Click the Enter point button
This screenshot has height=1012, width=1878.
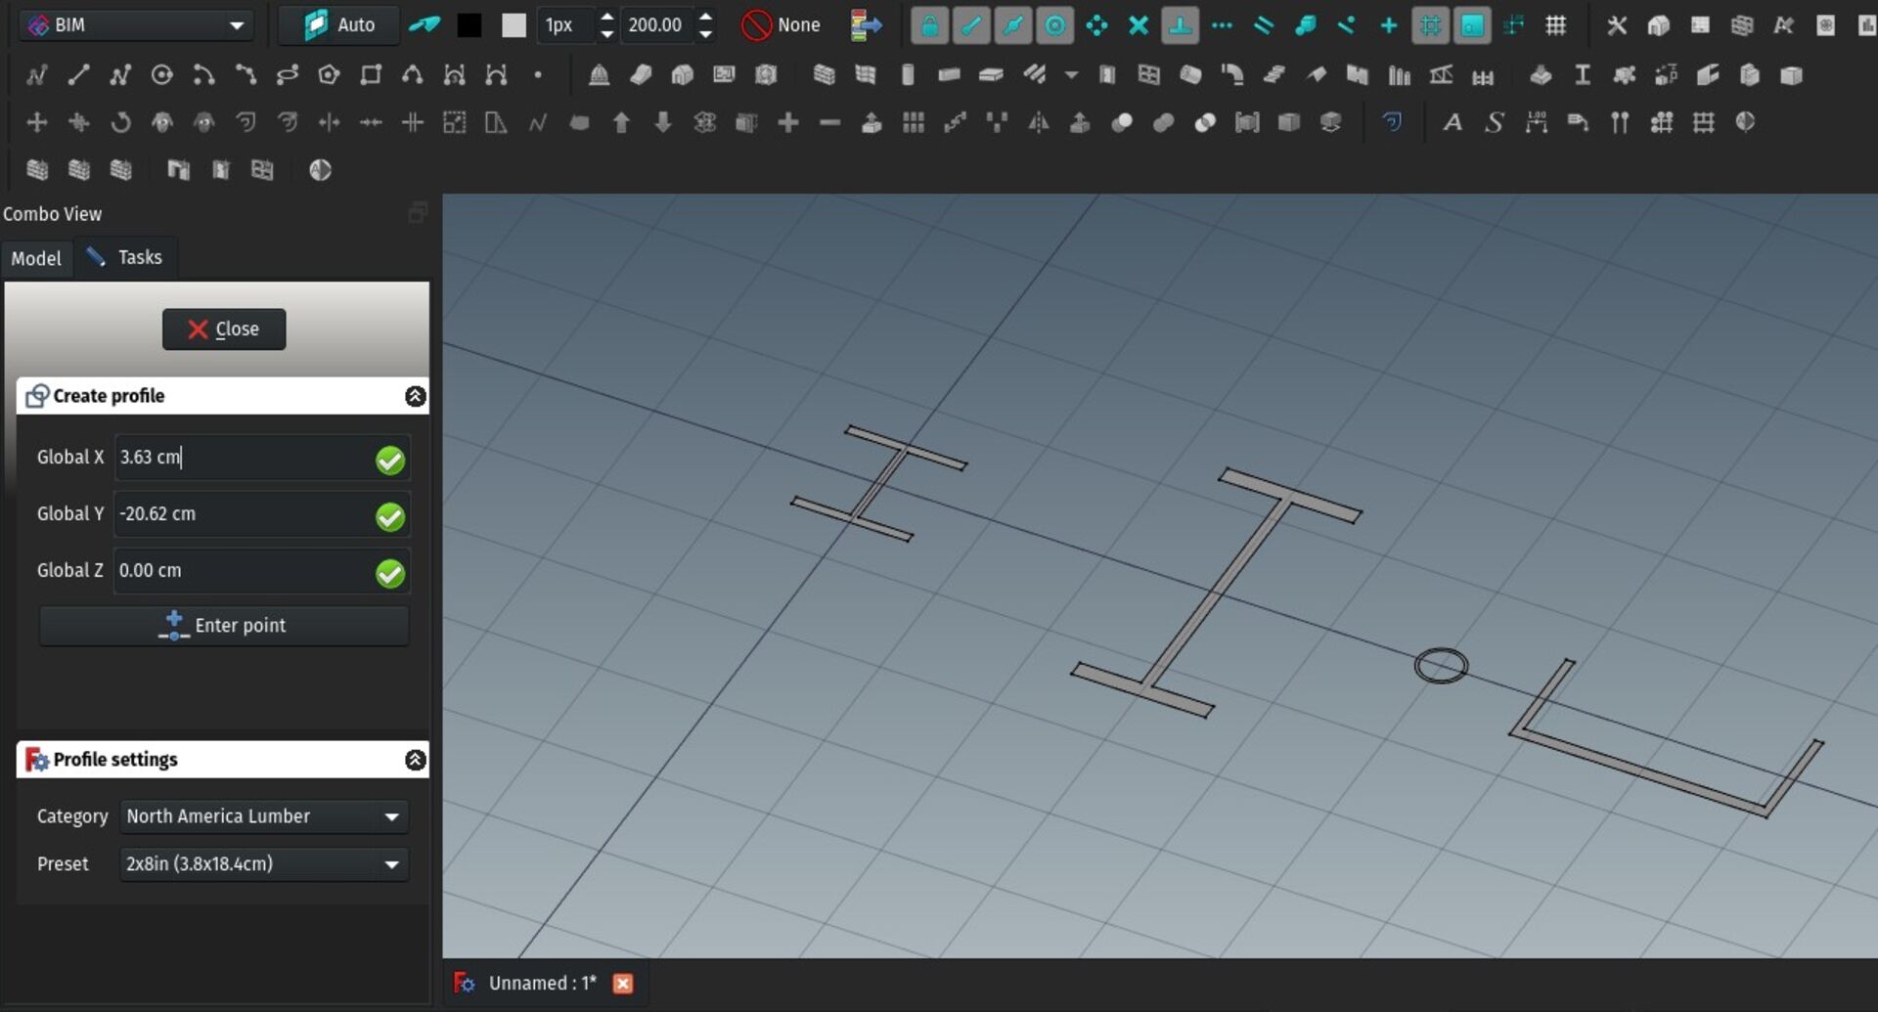click(x=224, y=626)
